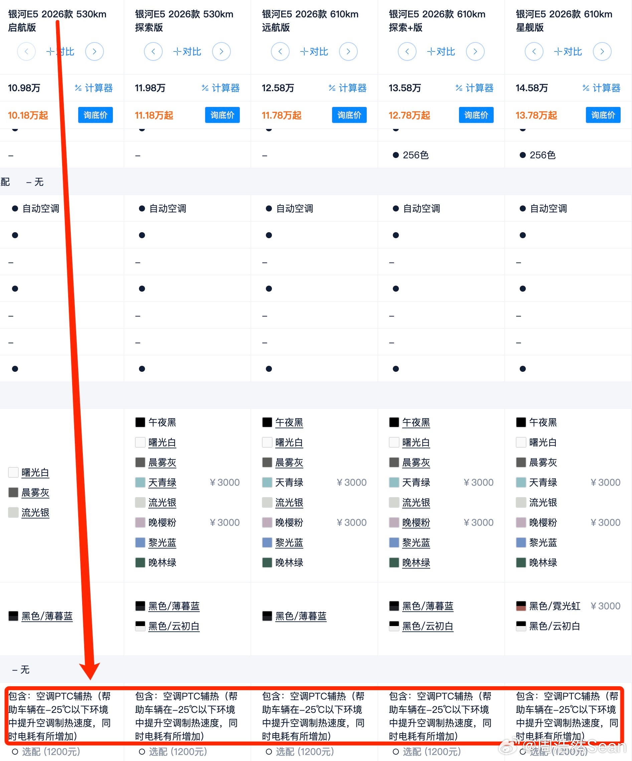This screenshot has height=761, width=632.
Task: Open 计算器 for the 12.58万 model
Action: [x=347, y=88]
